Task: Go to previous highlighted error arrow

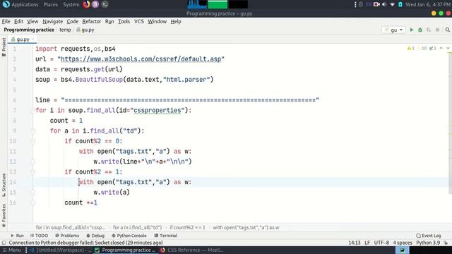Action: tap(441, 49)
